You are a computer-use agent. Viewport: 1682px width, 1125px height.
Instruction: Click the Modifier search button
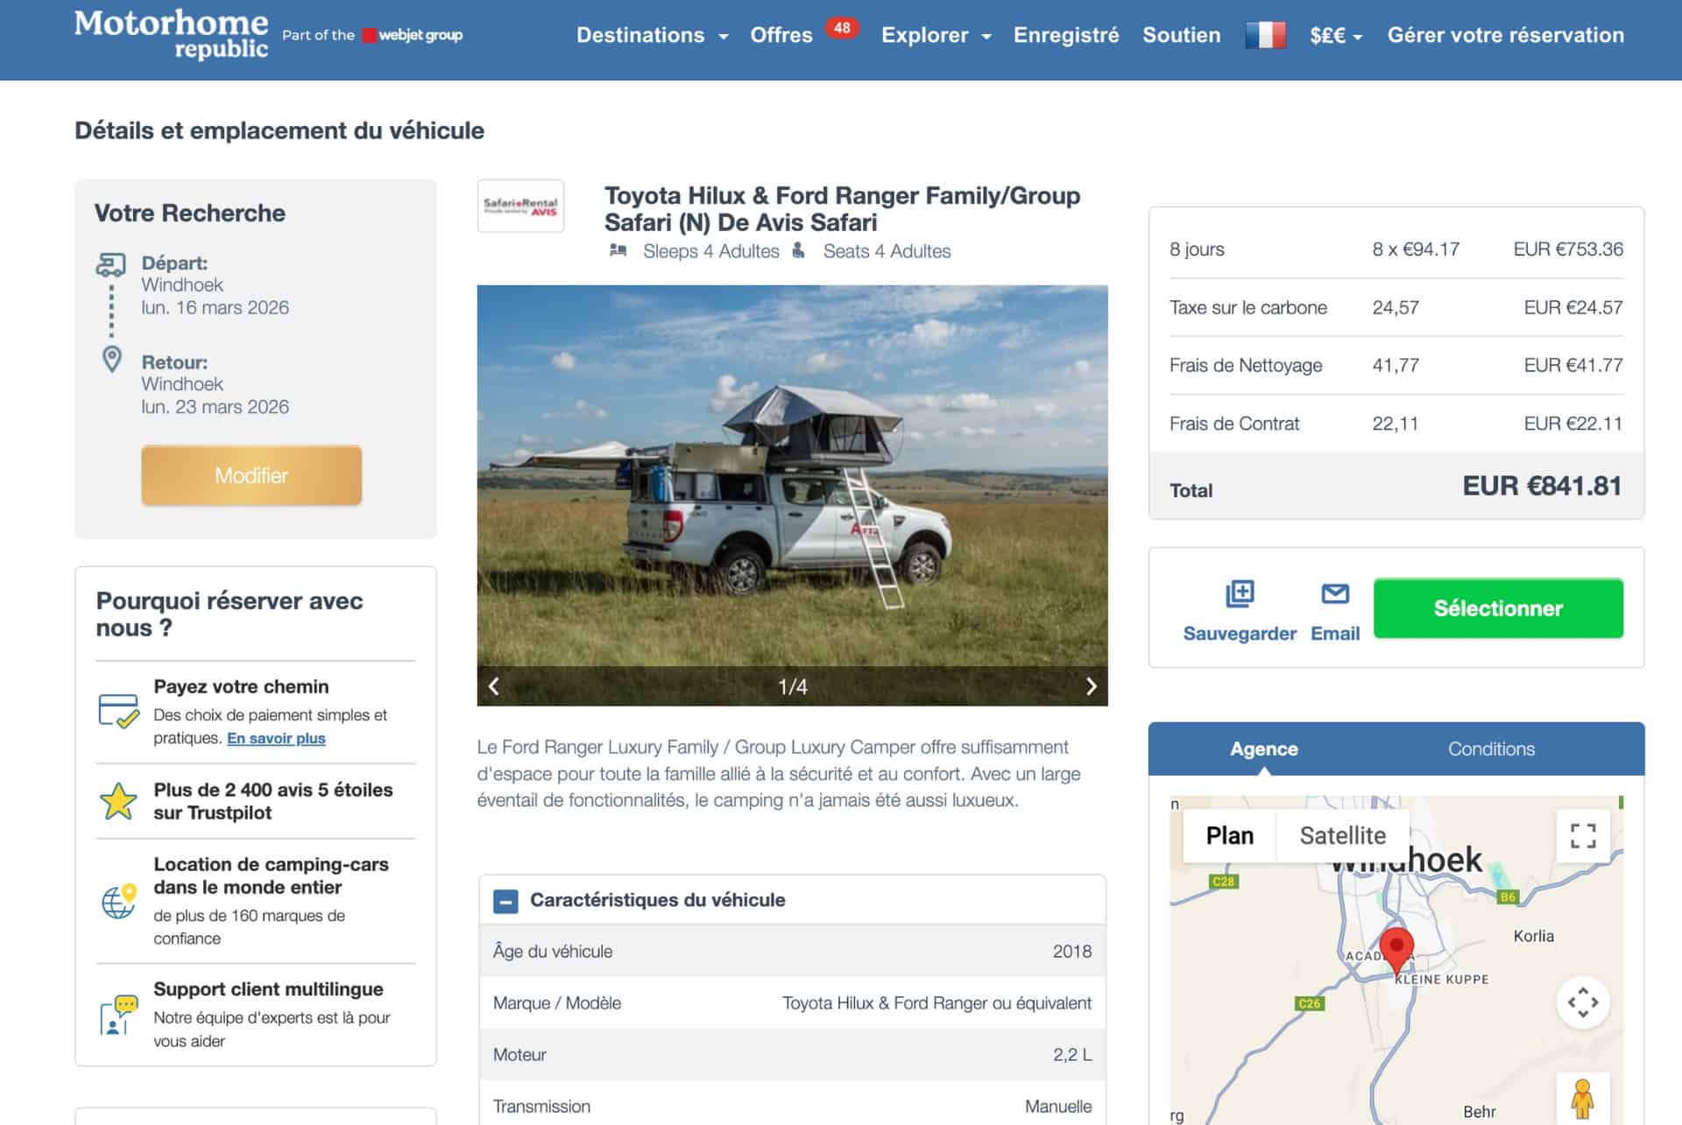pos(251,475)
